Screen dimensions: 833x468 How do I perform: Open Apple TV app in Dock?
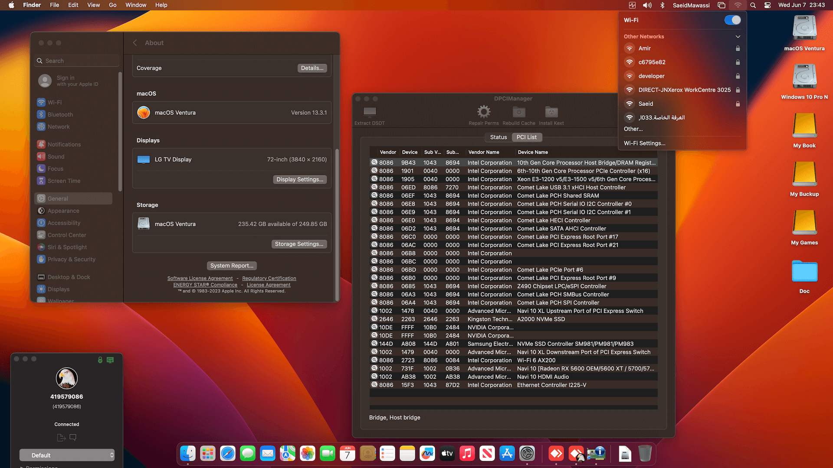pos(447,454)
